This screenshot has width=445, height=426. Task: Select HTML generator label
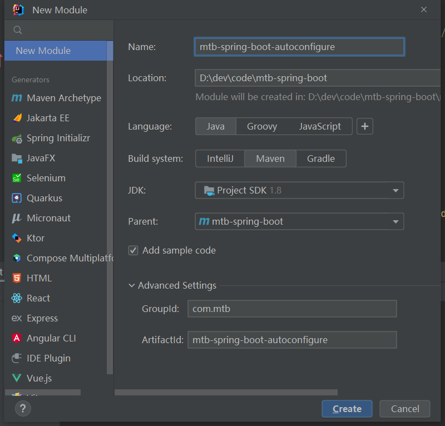click(x=39, y=278)
